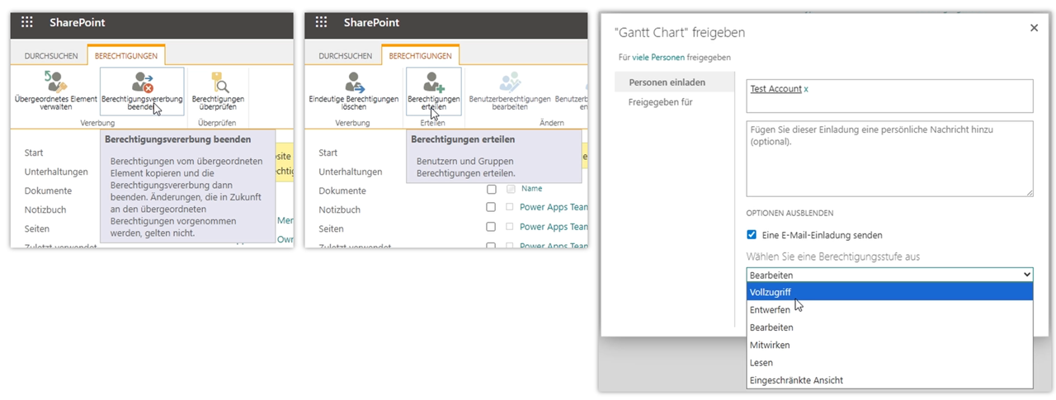Select BERECHTIGUNGEN tab in middle window
This screenshot has height=400, width=1056.
coord(421,56)
